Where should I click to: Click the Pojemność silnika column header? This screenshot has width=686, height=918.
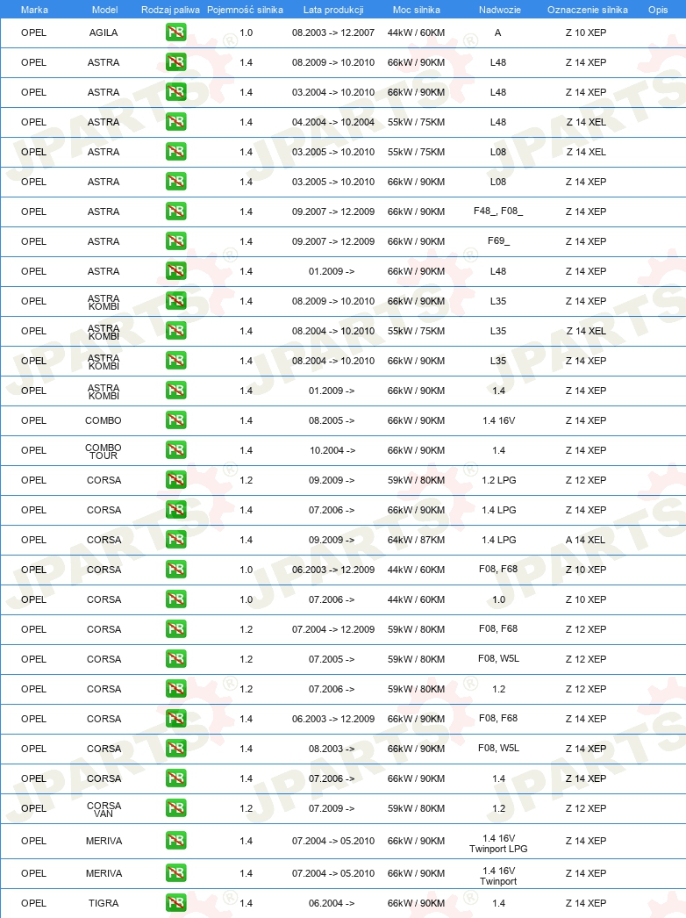pos(245,10)
